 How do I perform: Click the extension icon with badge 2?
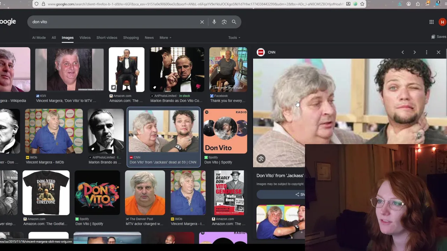coord(428,4)
